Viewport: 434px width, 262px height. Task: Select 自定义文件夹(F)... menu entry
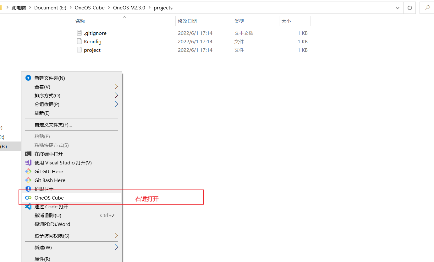(x=72, y=125)
